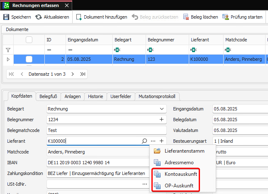Screen dimensions: 268x194
Task: Expand the row detail arrow for document 2
Action: click(8, 60)
